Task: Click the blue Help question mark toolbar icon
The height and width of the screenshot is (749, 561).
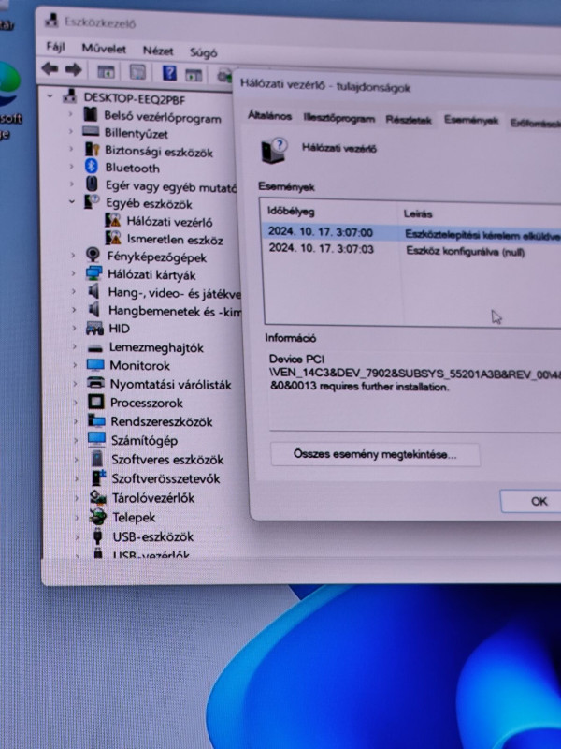Action: click(x=169, y=73)
